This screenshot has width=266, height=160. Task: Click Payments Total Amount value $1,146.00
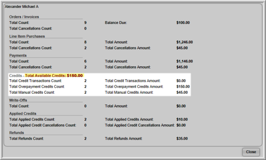pyautogui.click(x=185, y=61)
